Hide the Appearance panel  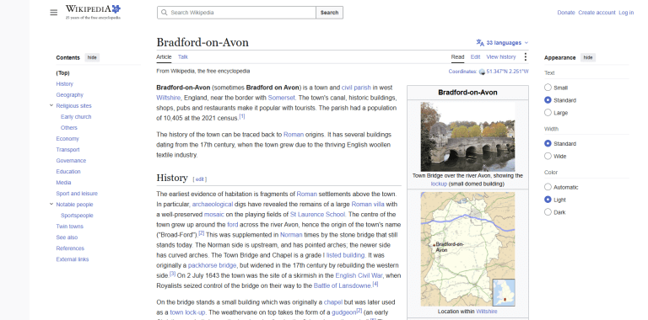click(x=587, y=58)
